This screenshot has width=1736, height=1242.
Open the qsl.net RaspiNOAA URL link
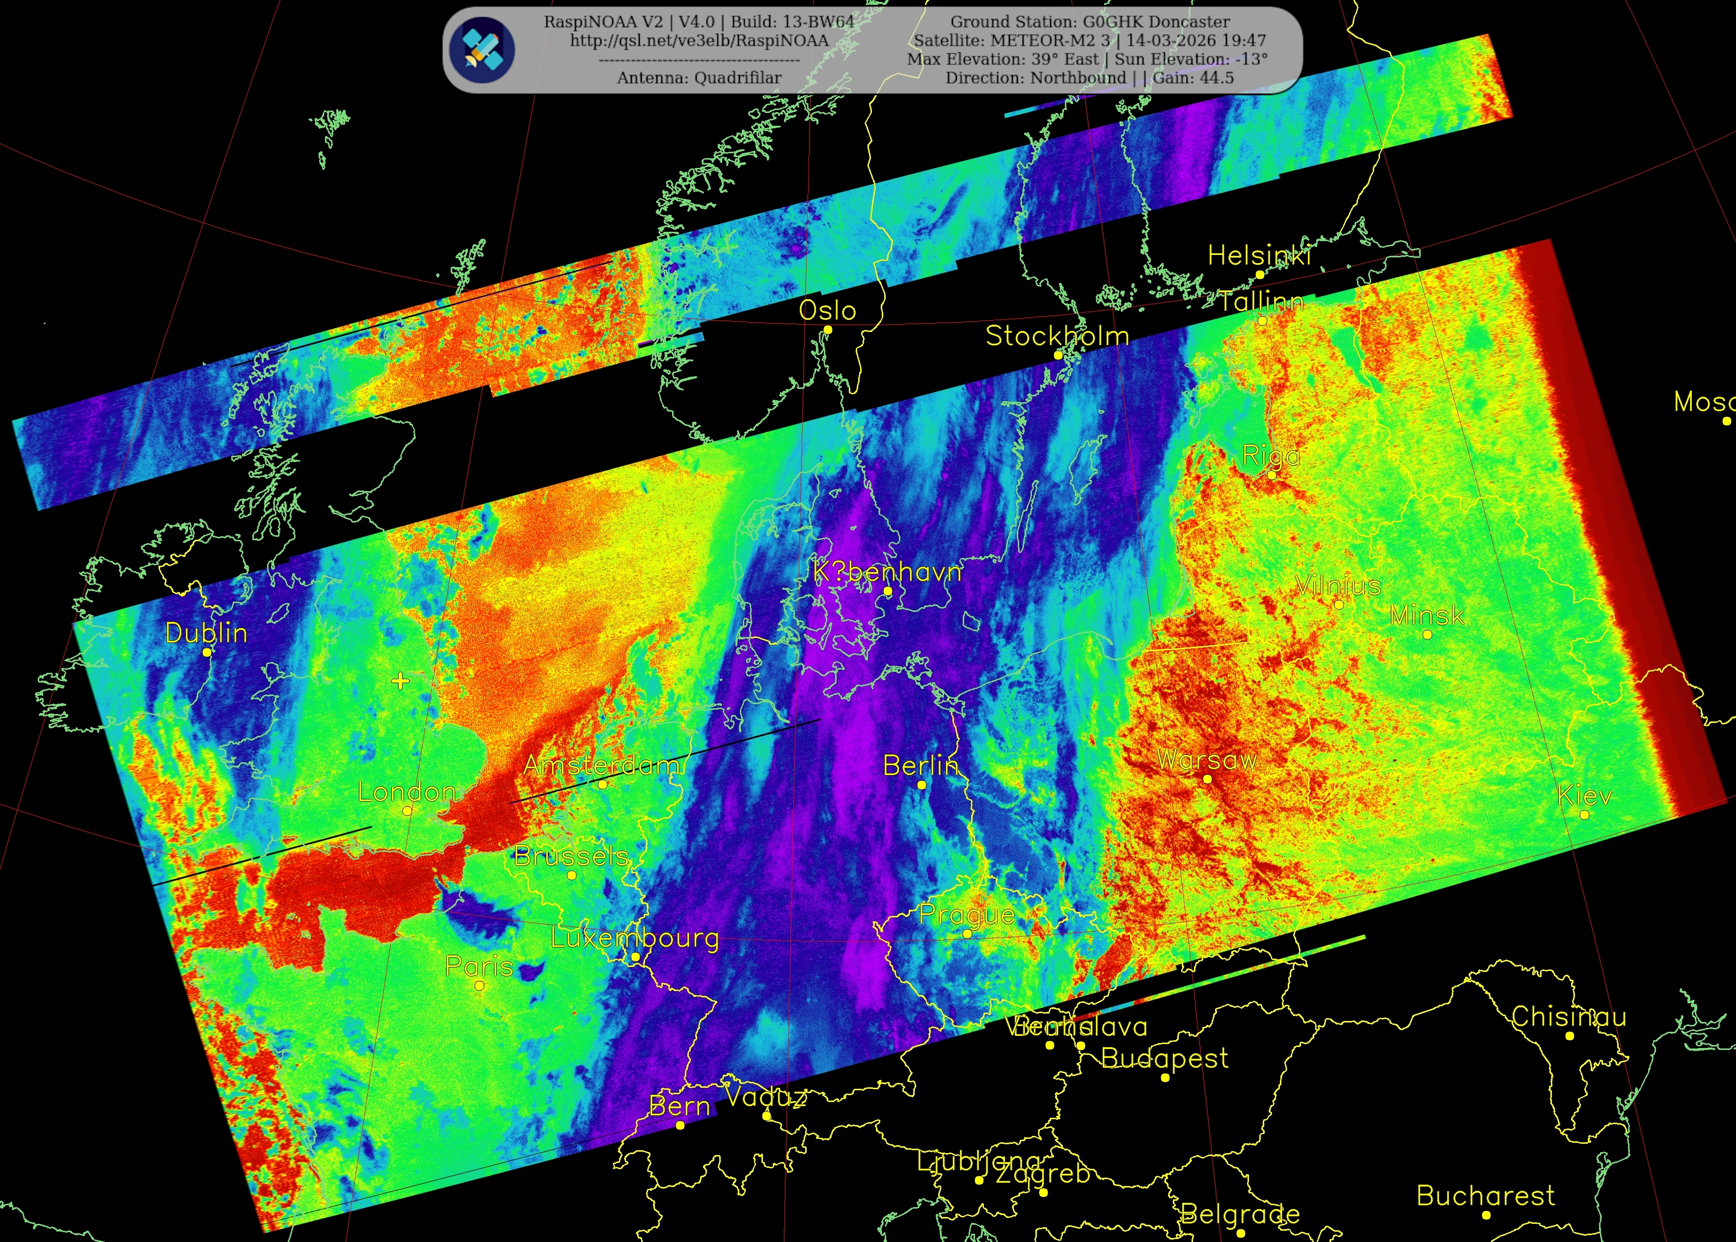click(x=699, y=41)
